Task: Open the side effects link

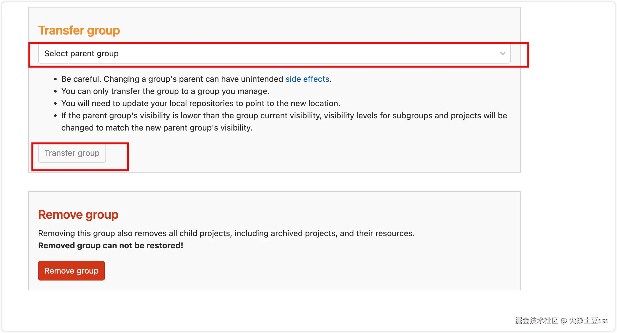Action: [307, 79]
